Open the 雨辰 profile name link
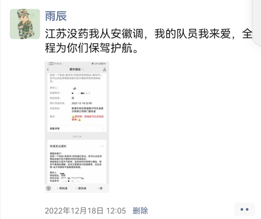This screenshot has width=261, height=219. (56, 16)
